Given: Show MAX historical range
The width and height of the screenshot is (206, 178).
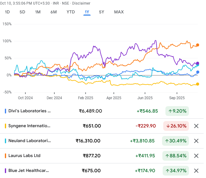Looking at the screenshot, I should tap(119, 12).
